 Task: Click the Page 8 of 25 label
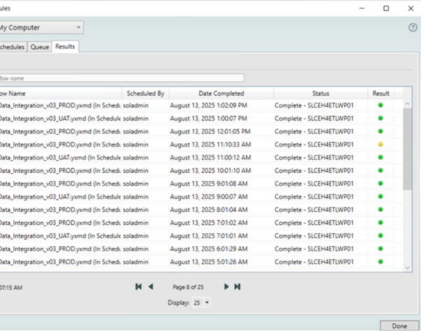coord(188,287)
